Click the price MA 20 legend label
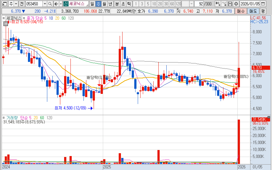The image size is (272, 170). click(x=57, y=18)
